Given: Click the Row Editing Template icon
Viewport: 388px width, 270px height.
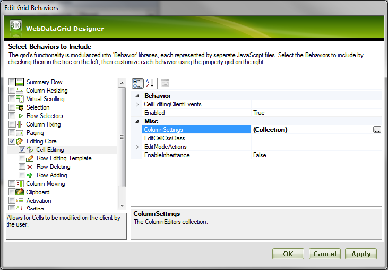Looking at the screenshot, I should [30, 158].
